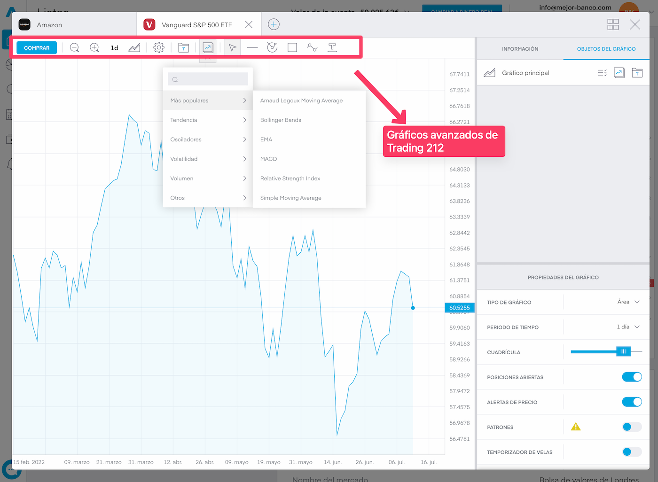Click the 31. mayo date label
This screenshot has width=658, height=482.
(x=301, y=462)
